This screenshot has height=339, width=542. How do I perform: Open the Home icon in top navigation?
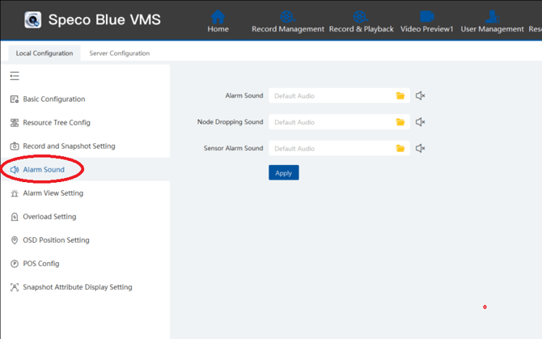[218, 20]
